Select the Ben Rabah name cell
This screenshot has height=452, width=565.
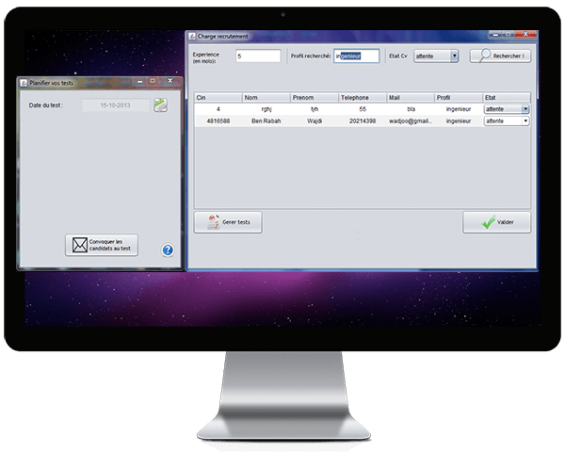point(266,121)
